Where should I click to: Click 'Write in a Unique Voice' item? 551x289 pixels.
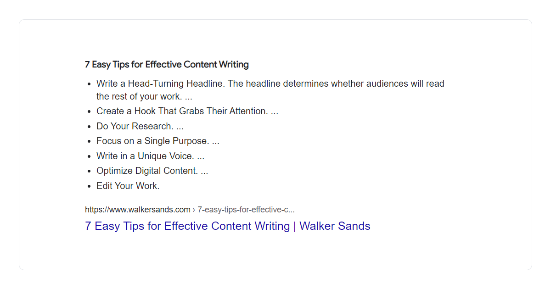pyautogui.click(x=145, y=156)
